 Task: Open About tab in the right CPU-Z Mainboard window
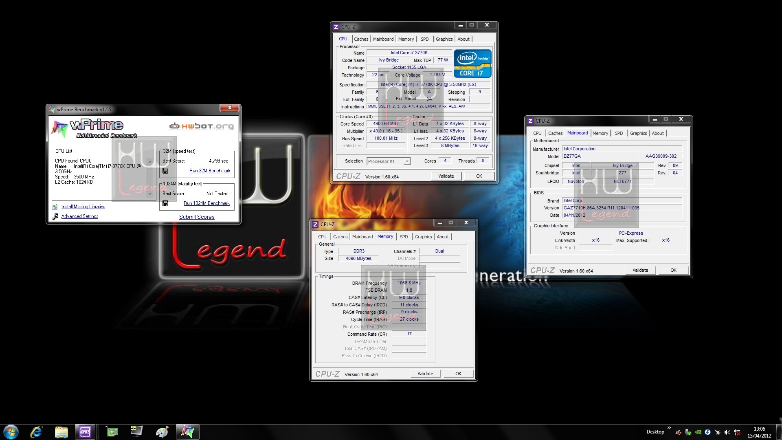(657, 133)
